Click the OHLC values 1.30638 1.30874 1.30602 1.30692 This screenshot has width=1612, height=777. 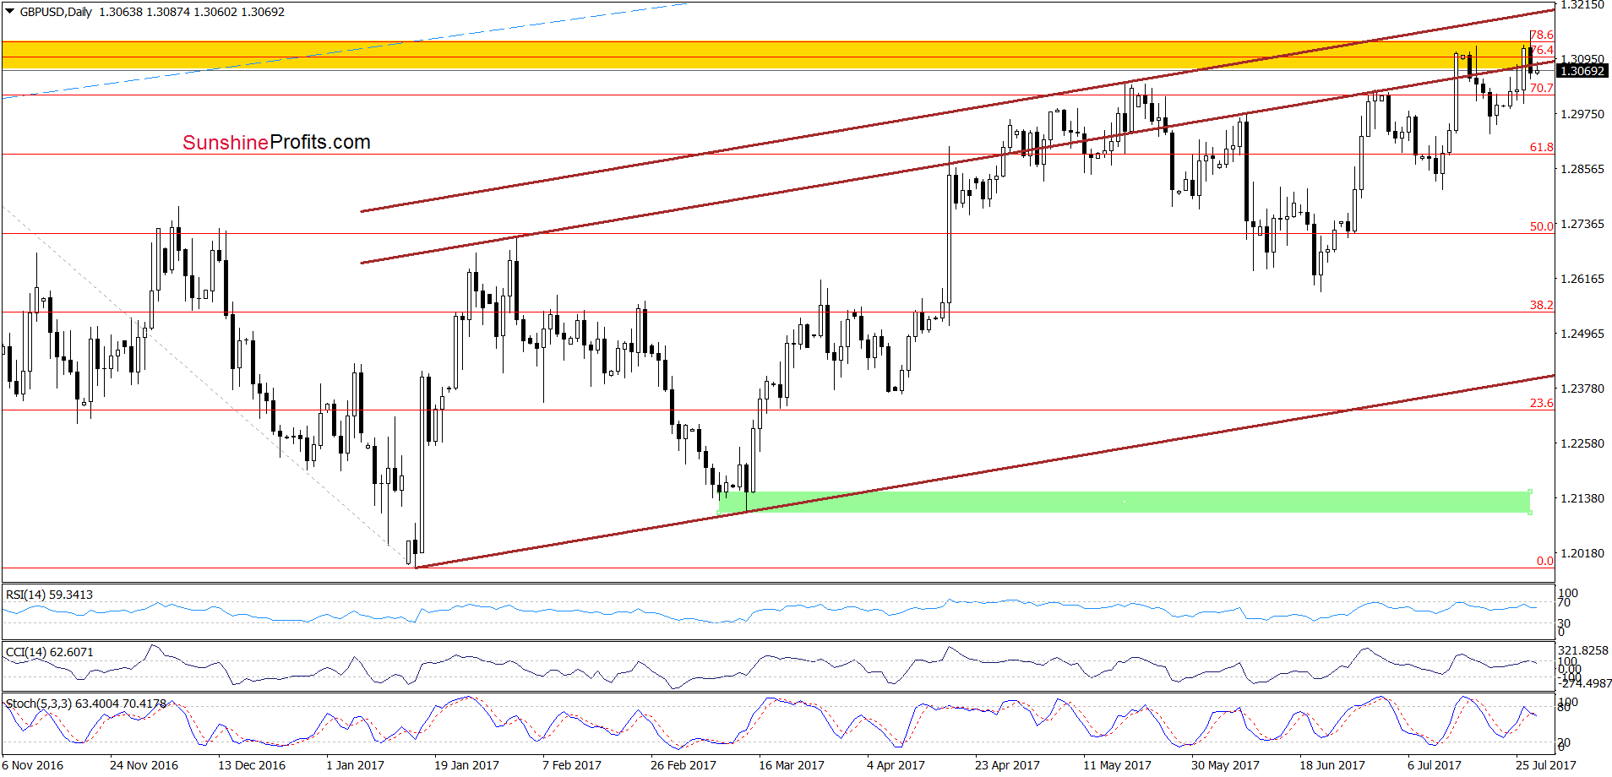pos(192,12)
